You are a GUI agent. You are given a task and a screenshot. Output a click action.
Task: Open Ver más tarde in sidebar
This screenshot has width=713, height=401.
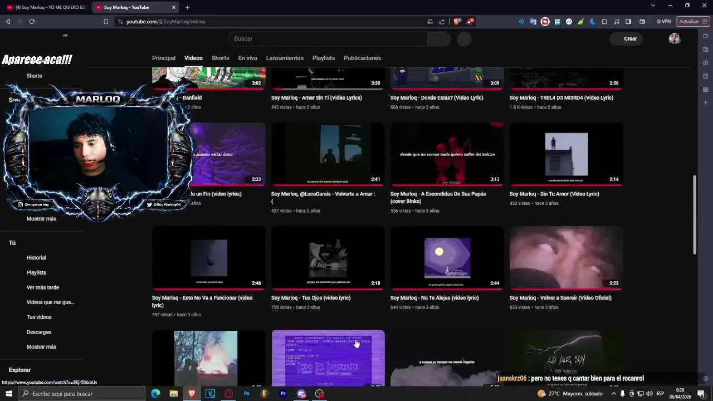pyautogui.click(x=42, y=287)
